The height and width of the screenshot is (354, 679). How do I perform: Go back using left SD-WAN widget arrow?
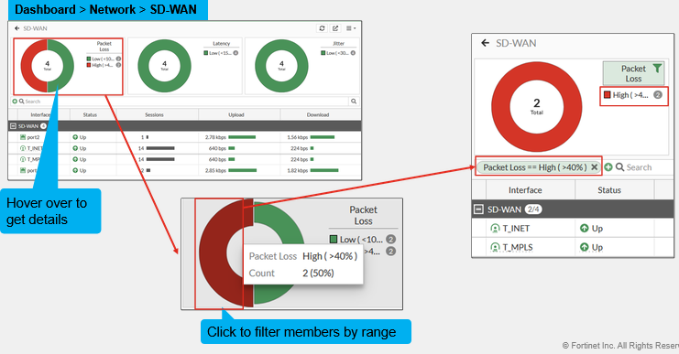point(16,28)
